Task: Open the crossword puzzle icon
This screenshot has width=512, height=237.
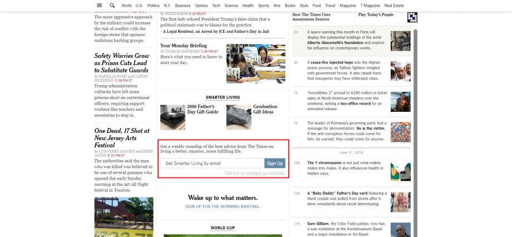Action: [x=412, y=17]
